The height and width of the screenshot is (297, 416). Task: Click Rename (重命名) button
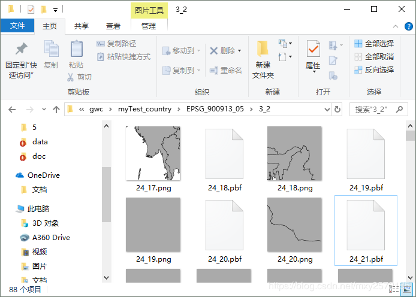pyautogui.click(x=226, y=71)
